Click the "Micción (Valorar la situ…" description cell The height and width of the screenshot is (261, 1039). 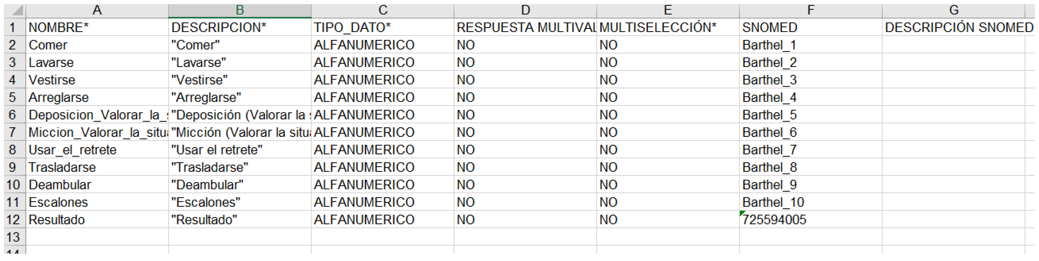240,132
